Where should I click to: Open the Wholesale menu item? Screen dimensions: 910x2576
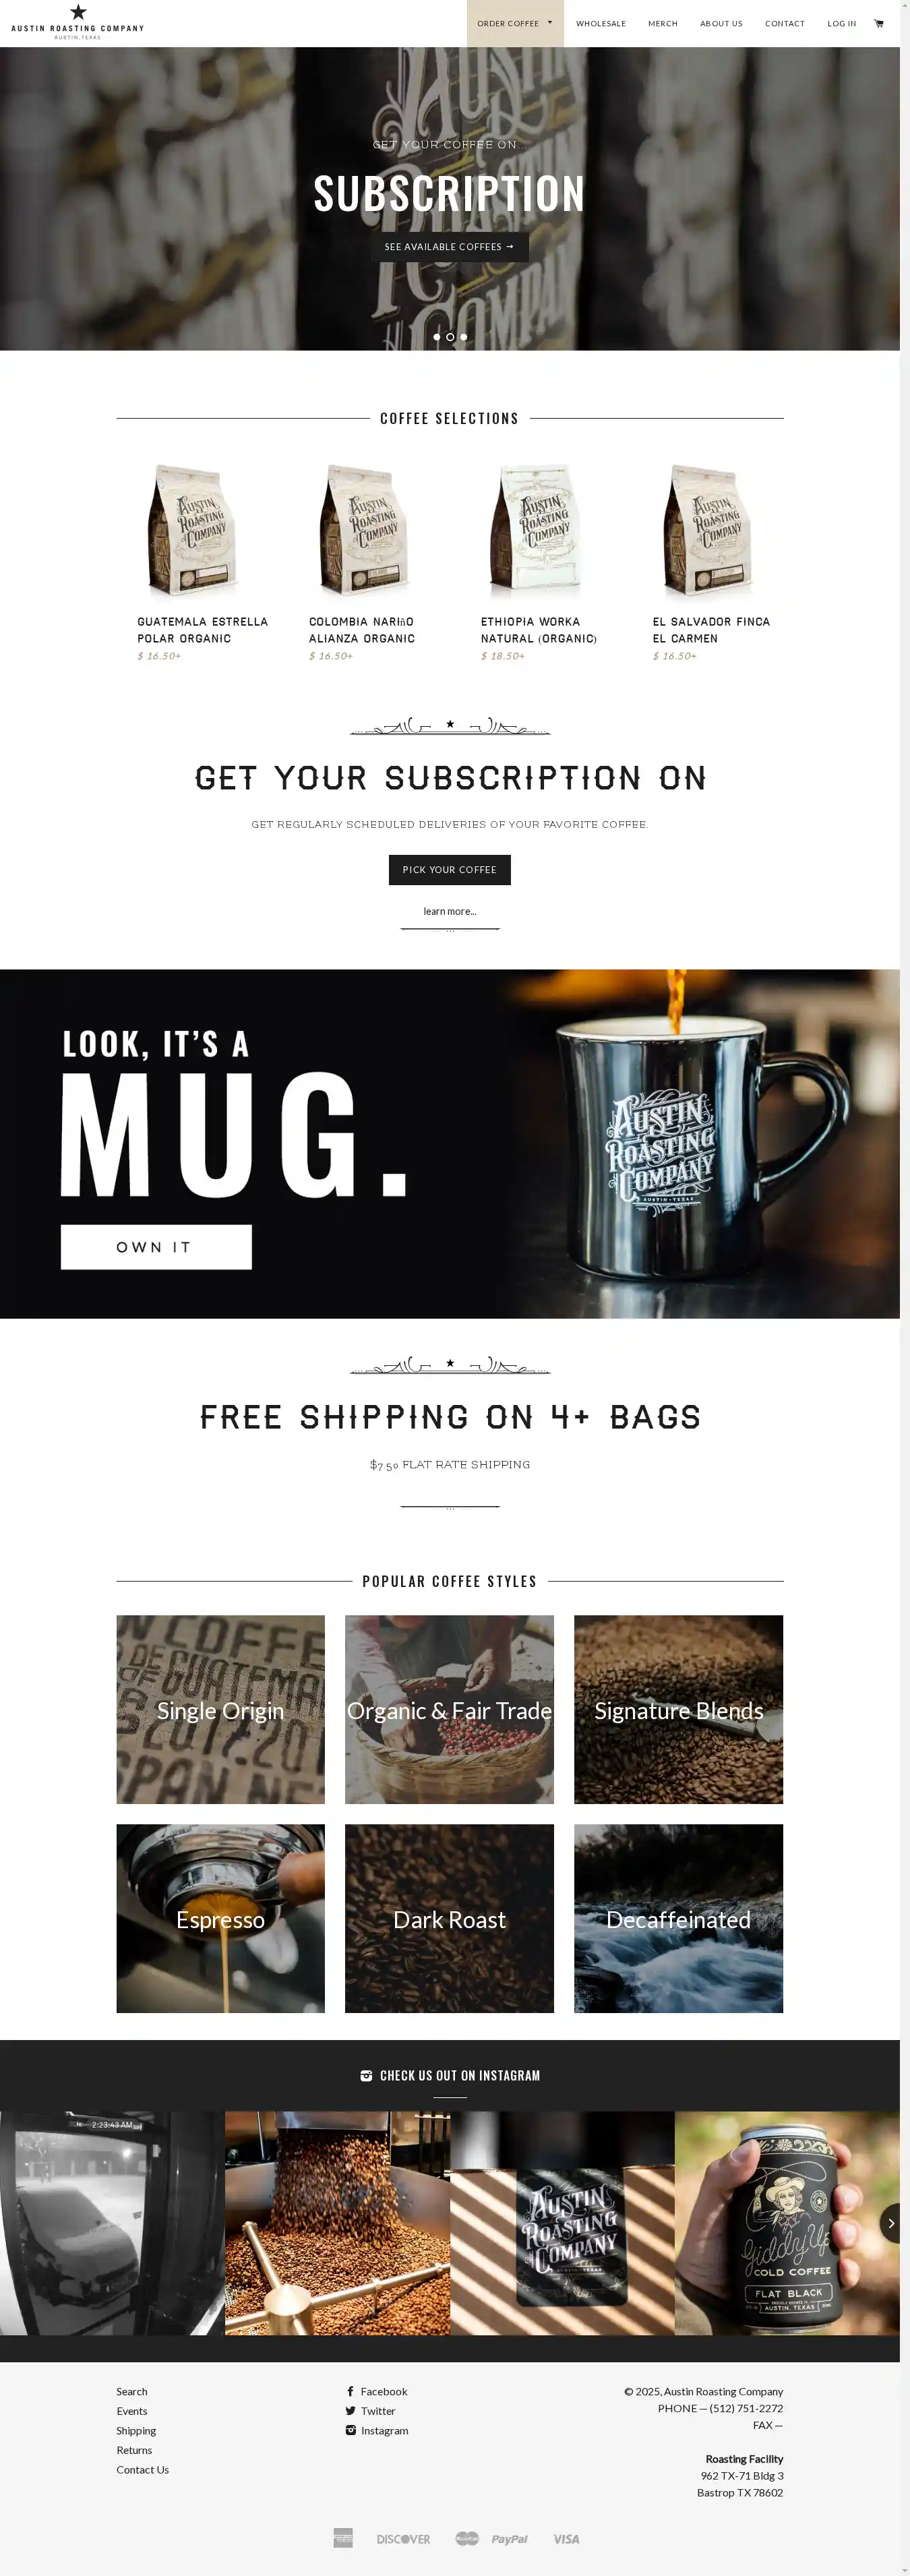[x=601, y=23]
